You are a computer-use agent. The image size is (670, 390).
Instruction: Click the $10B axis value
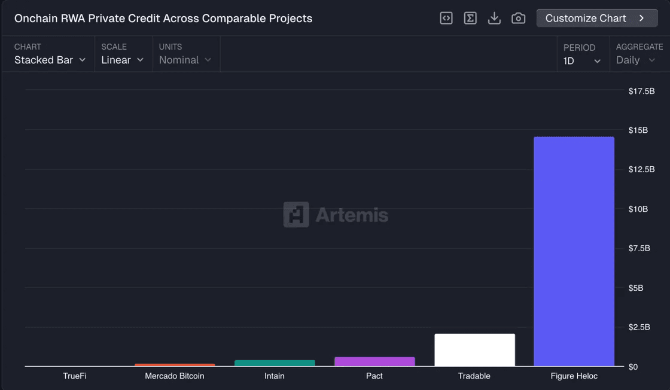click(x=638, y=209)
